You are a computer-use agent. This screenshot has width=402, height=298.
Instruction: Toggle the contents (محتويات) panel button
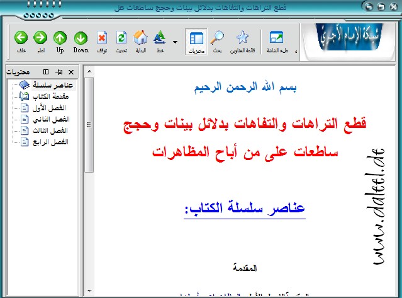[196, 40]
